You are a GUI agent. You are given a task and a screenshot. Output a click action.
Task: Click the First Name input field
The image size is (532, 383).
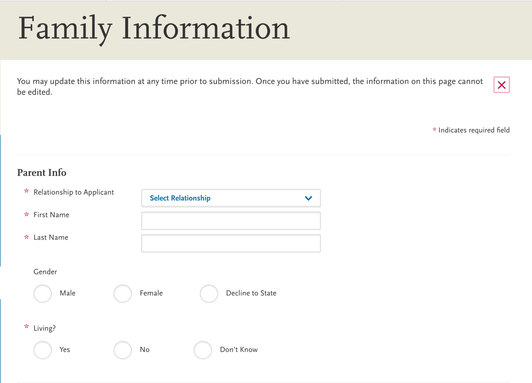[231, 220]
